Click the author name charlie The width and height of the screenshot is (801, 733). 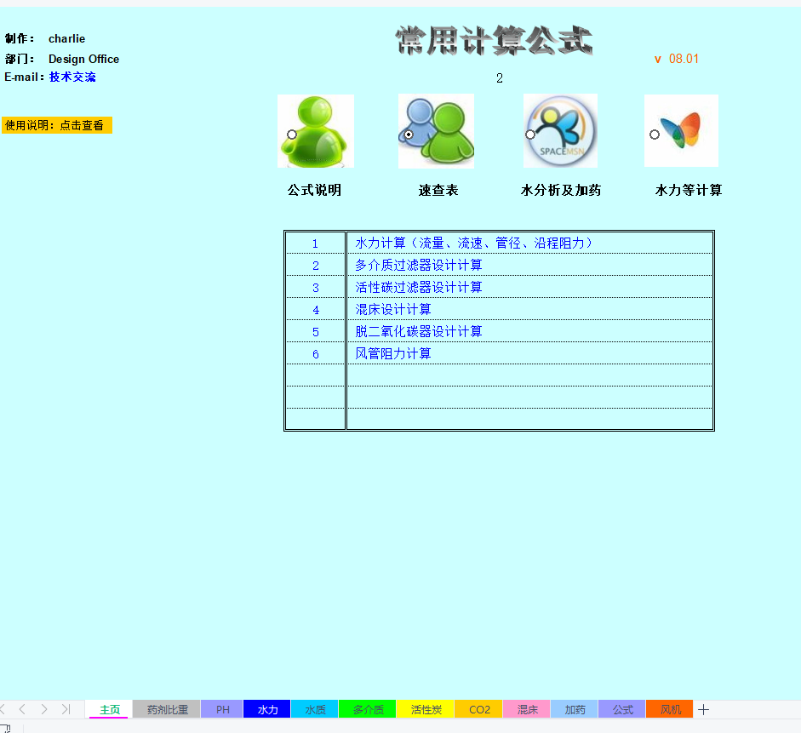coord(67,39)
